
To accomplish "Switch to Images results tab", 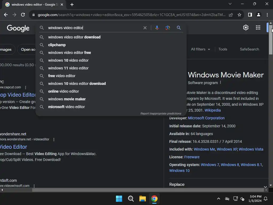I will click(6, 49).
